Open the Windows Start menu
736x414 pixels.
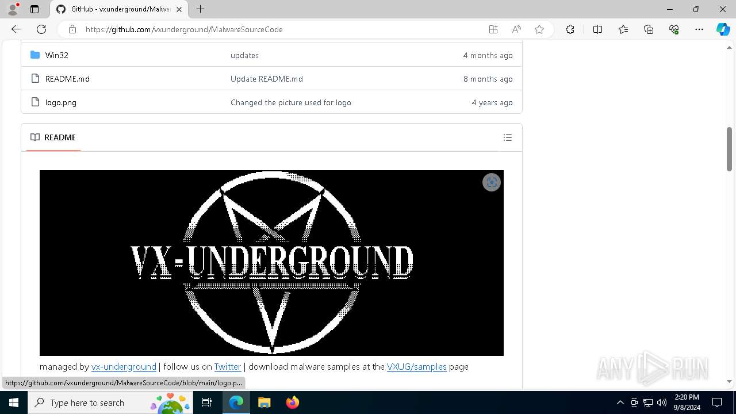pos(14,402)
